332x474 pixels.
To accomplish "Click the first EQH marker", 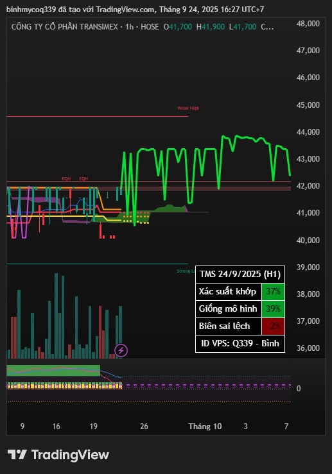I will (x=66, y=179).
